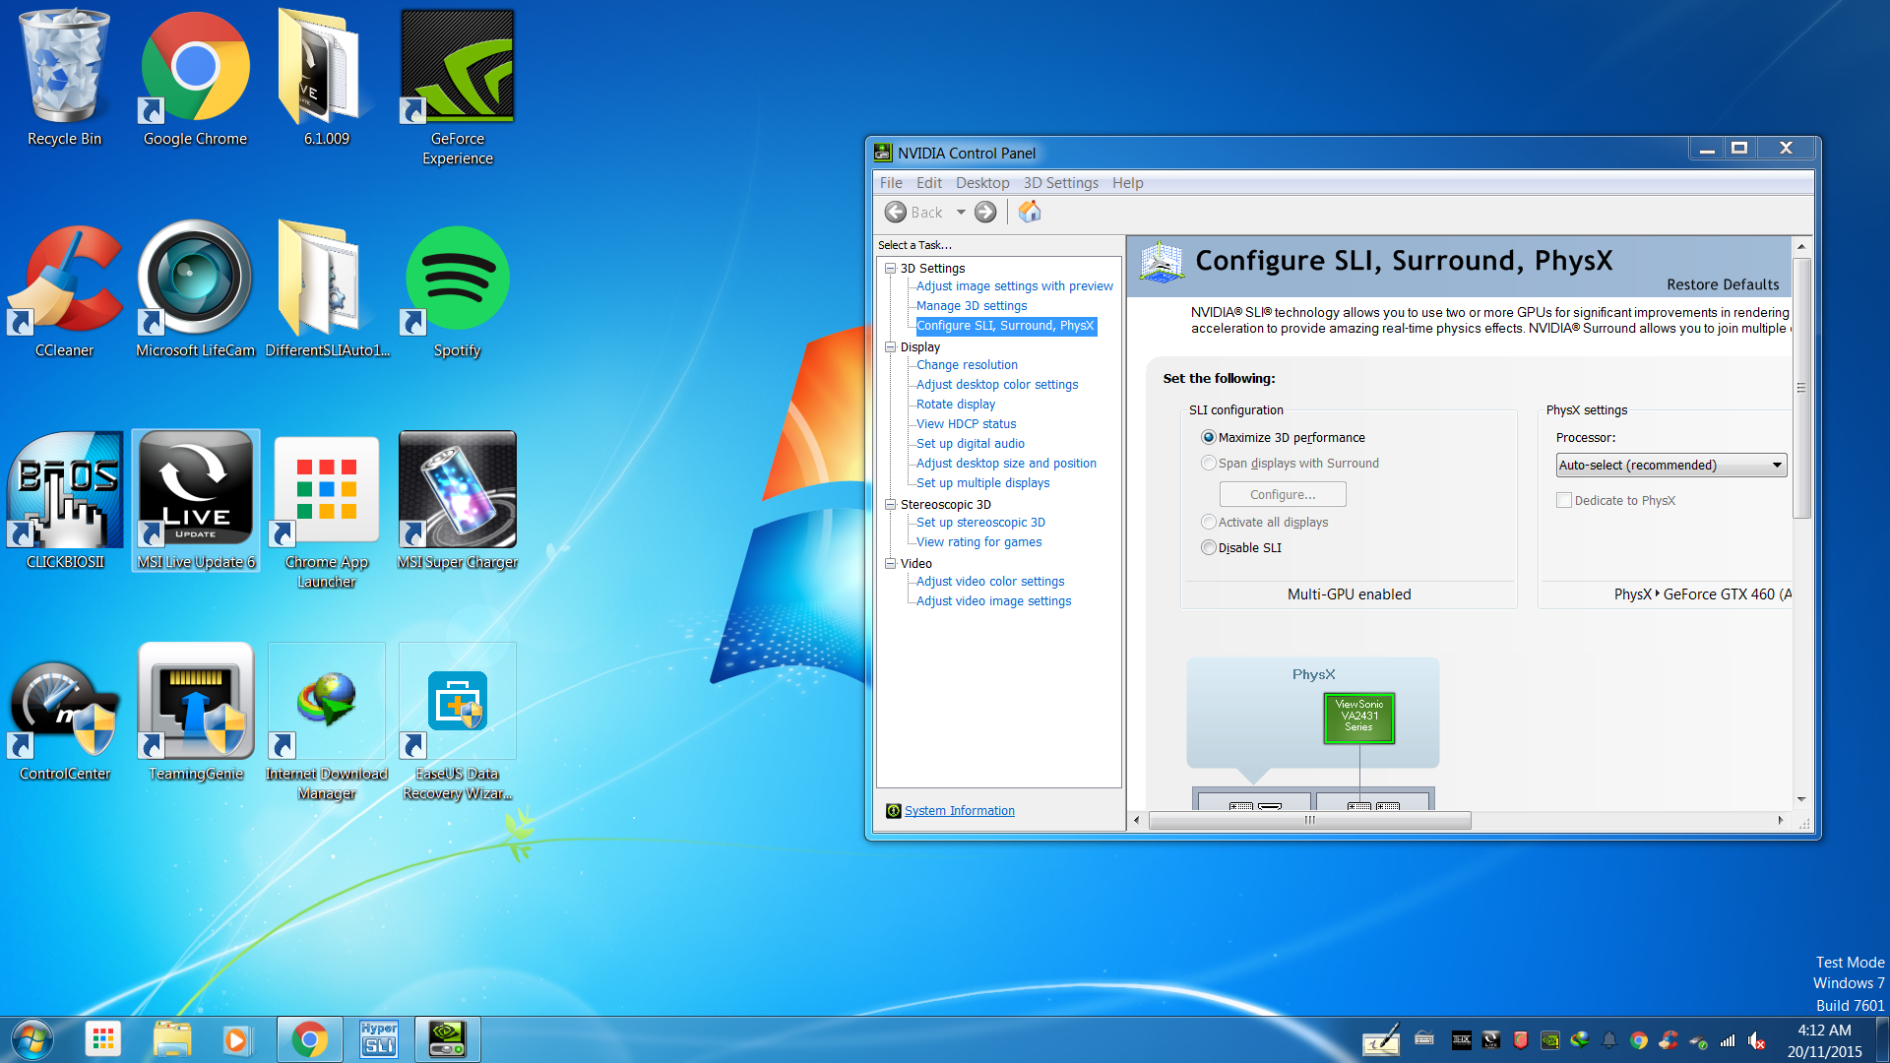This screenshot has width=1890, height=1063.
Task: Open Set up stereoscopic 3D task
Action: 980,523
